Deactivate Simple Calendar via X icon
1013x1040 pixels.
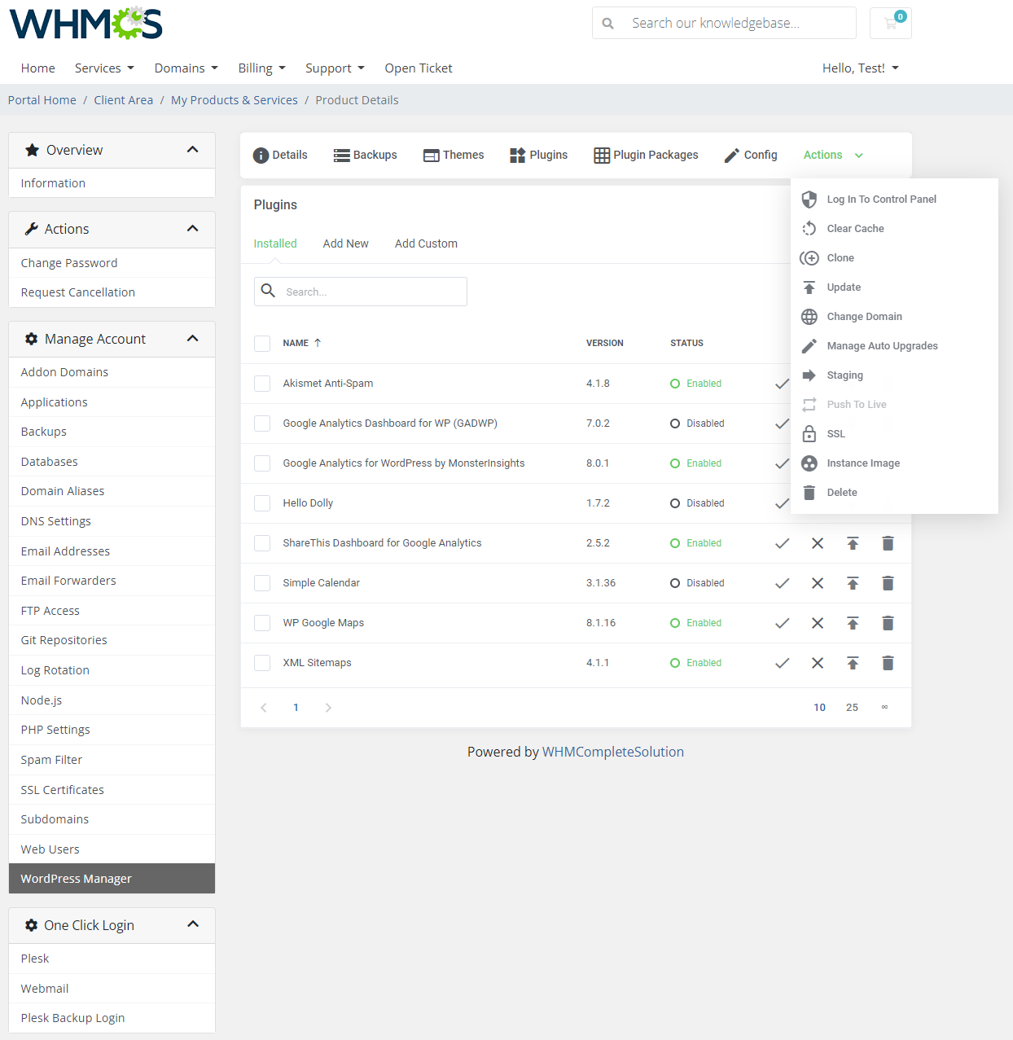click(818, 583)
